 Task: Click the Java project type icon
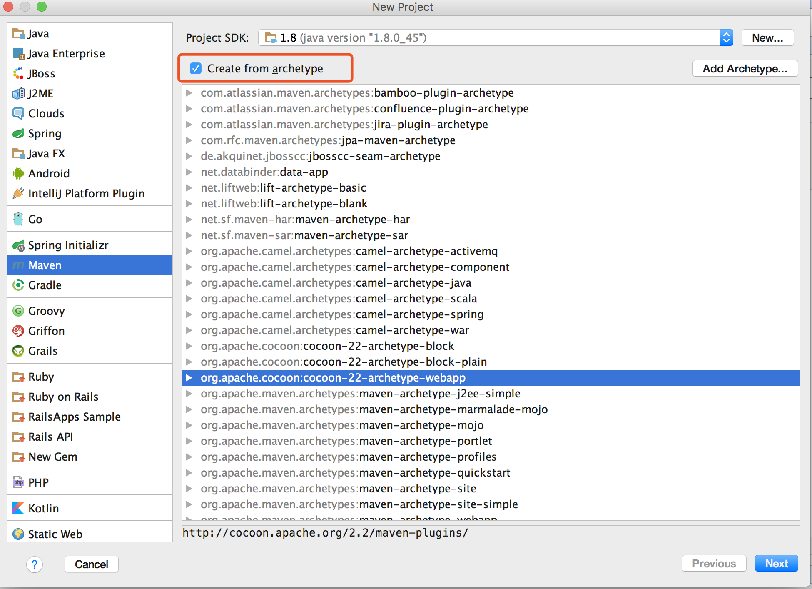pos(18,34)
